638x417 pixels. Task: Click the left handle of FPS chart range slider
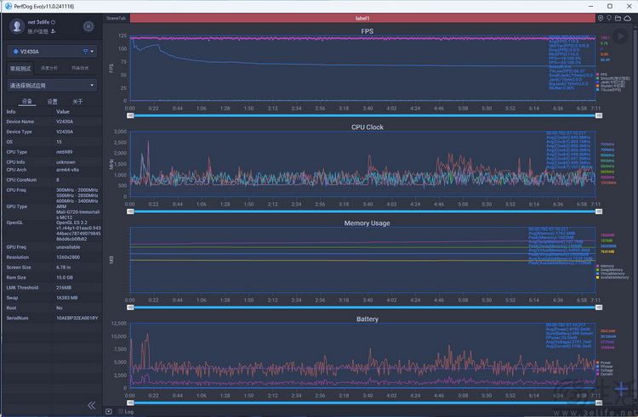pyautogui.click(x=130, y=116)
